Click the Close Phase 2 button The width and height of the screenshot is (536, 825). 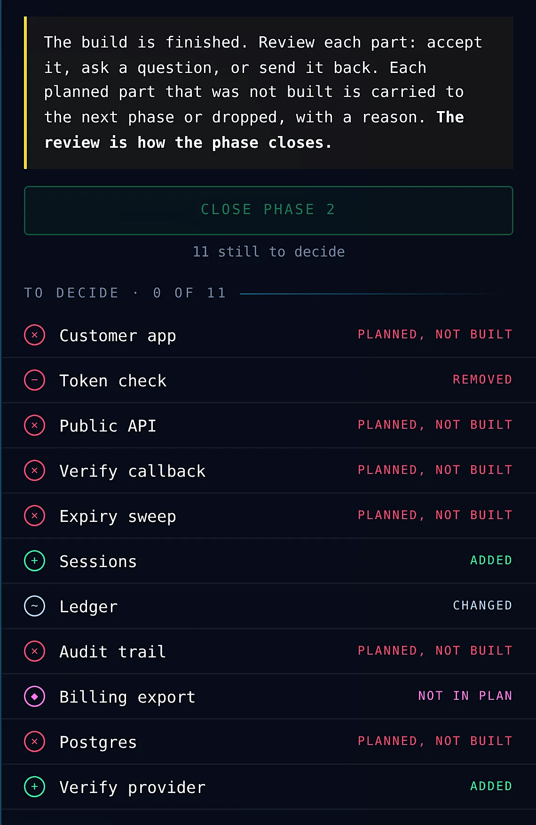268,210
